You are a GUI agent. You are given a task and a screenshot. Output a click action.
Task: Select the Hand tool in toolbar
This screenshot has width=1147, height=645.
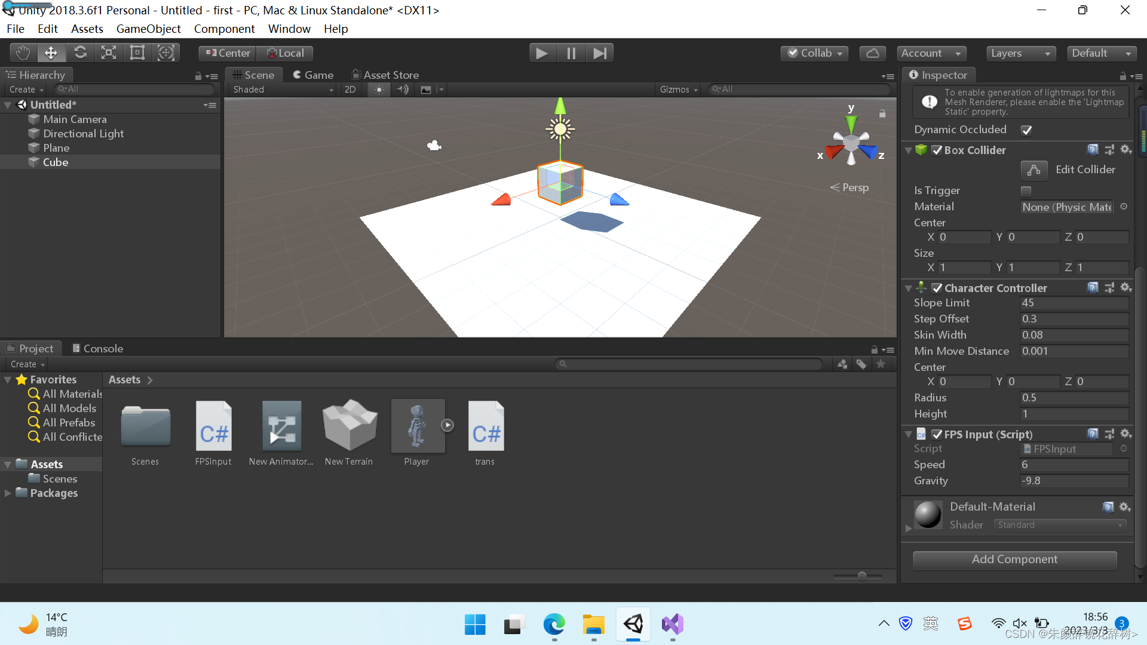23,53
